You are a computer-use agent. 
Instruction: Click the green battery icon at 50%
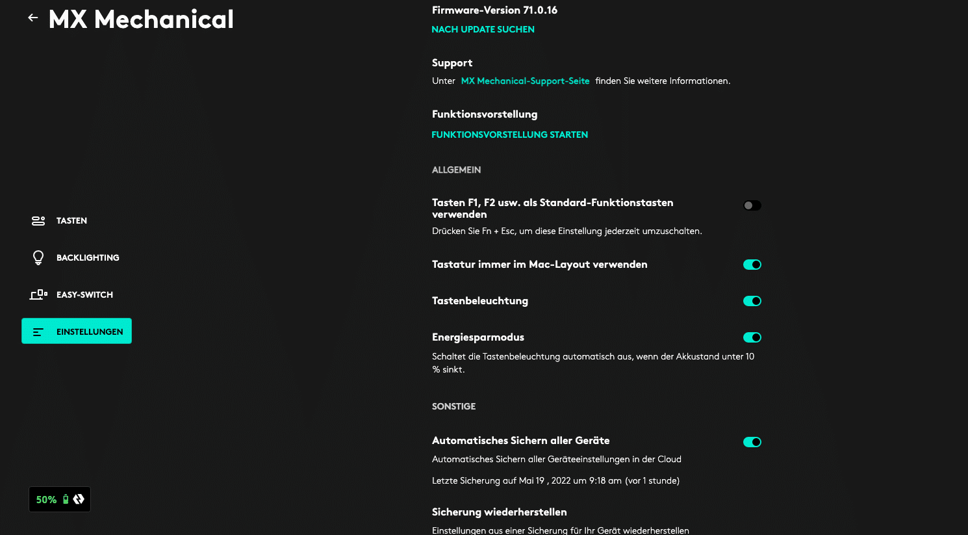point(66,499)
